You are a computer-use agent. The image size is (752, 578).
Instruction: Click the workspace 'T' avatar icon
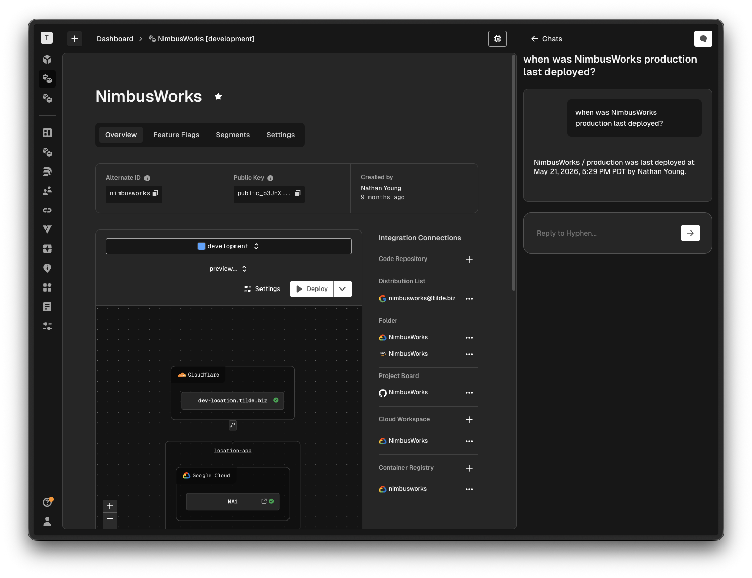(x=47, y=38)
